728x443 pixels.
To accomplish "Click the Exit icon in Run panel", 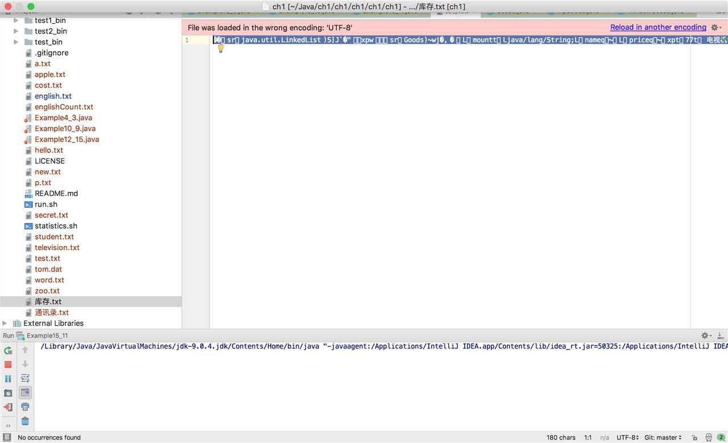I will click(x=8, y=407).
